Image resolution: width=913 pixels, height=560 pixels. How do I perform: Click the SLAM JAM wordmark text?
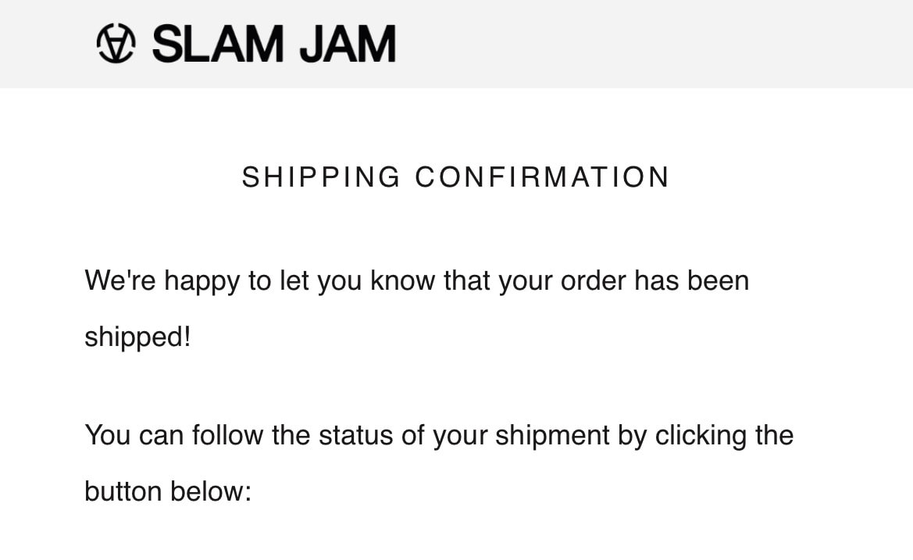click(273, 44)
